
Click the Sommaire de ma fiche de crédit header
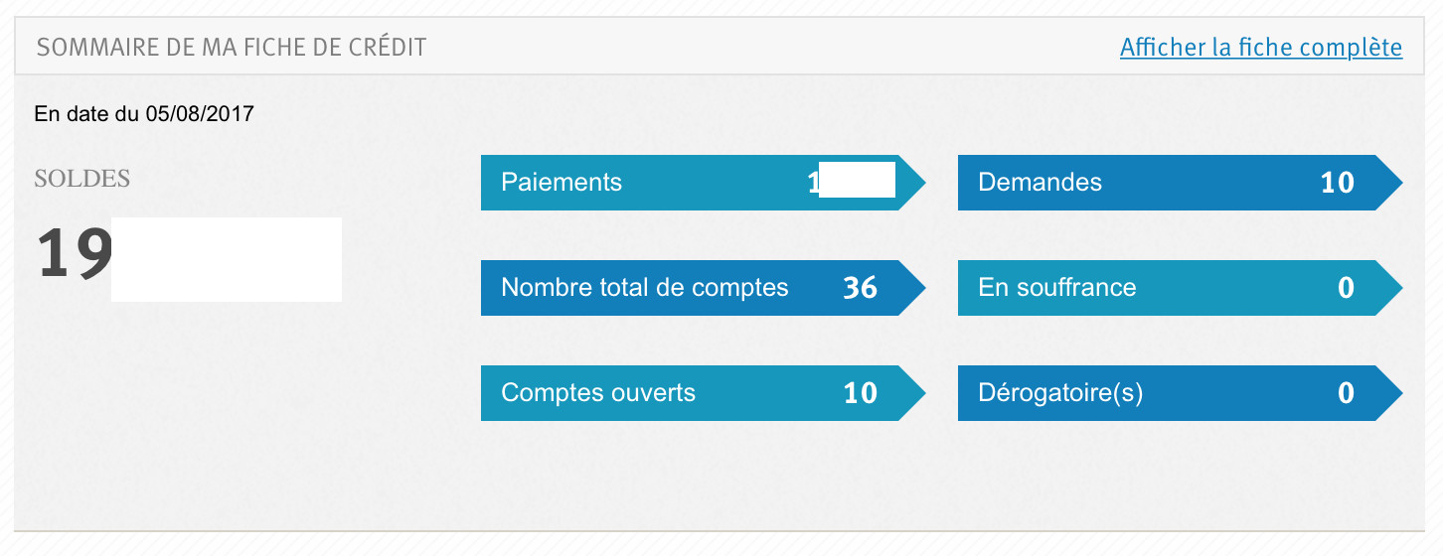point(232,48)
